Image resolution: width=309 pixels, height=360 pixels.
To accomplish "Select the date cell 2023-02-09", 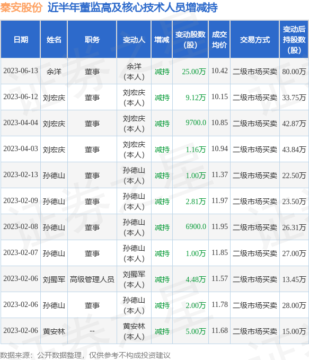I will tap(21, 200).
